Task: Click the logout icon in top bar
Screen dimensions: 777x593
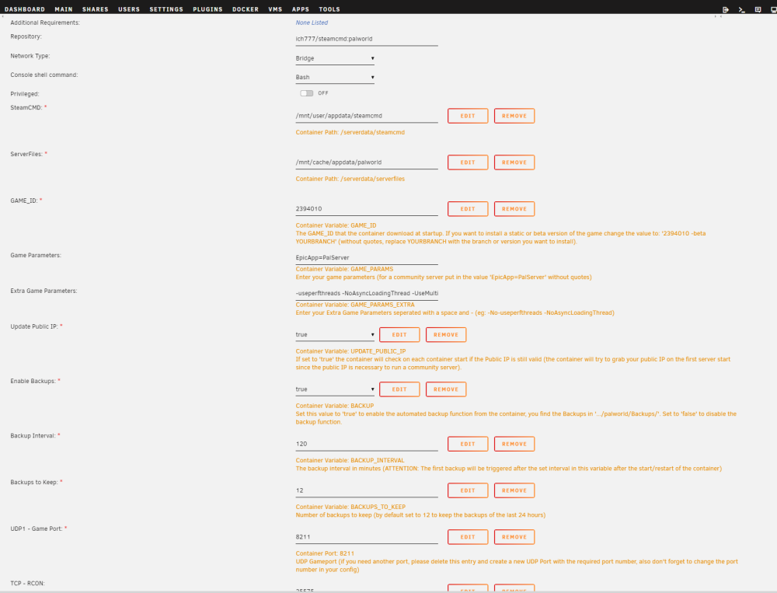Action: click(726, 9)
